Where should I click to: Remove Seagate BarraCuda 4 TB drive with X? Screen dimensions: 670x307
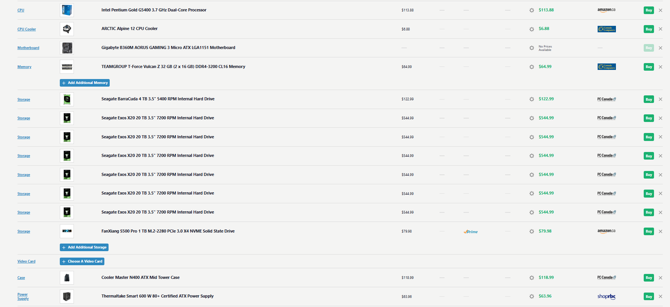click(660, 99)
